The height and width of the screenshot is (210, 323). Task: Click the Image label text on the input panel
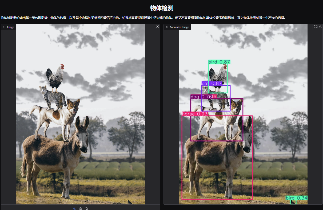[11, 27]
